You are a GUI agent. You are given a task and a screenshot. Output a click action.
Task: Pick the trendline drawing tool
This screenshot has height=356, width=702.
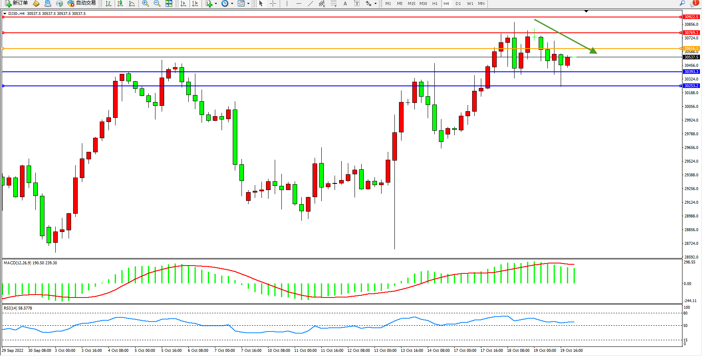click(310, 3)
